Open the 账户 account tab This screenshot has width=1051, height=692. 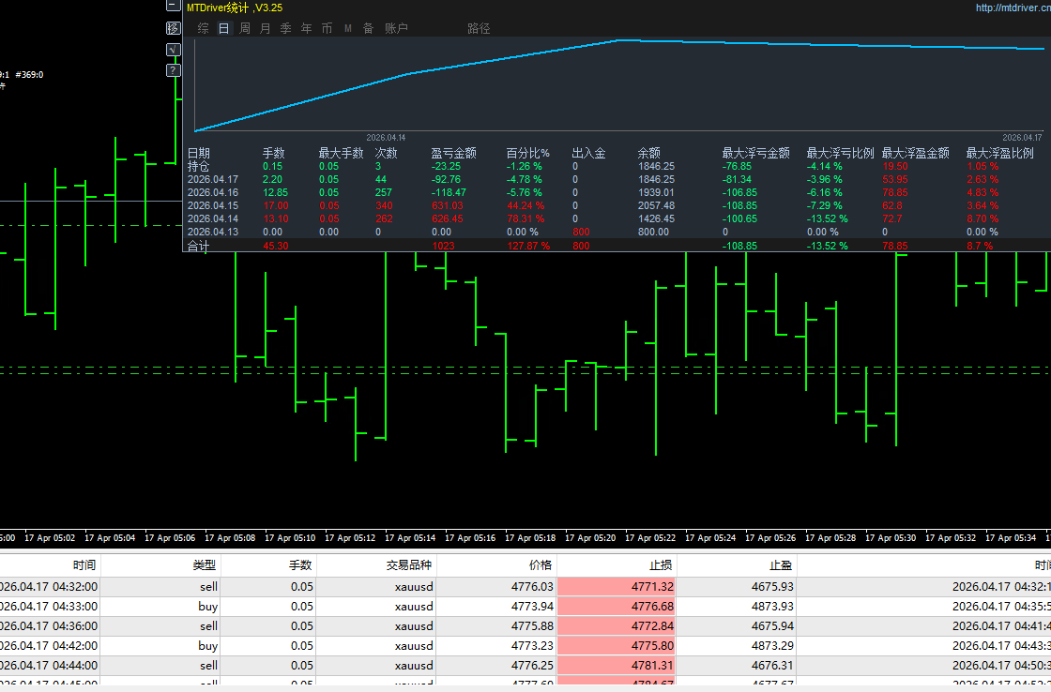[396, 28]
